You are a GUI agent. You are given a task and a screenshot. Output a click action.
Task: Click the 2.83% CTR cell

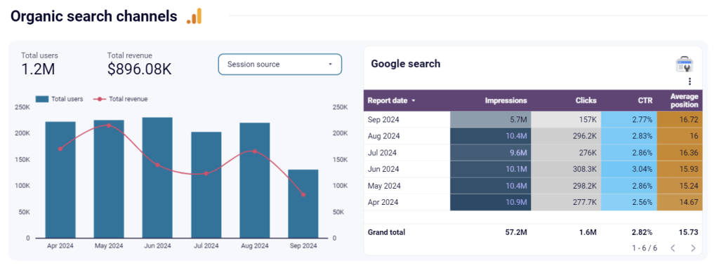point(628,136)
